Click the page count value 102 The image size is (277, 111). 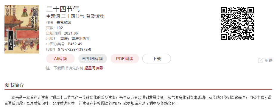[x=60, y=28]
